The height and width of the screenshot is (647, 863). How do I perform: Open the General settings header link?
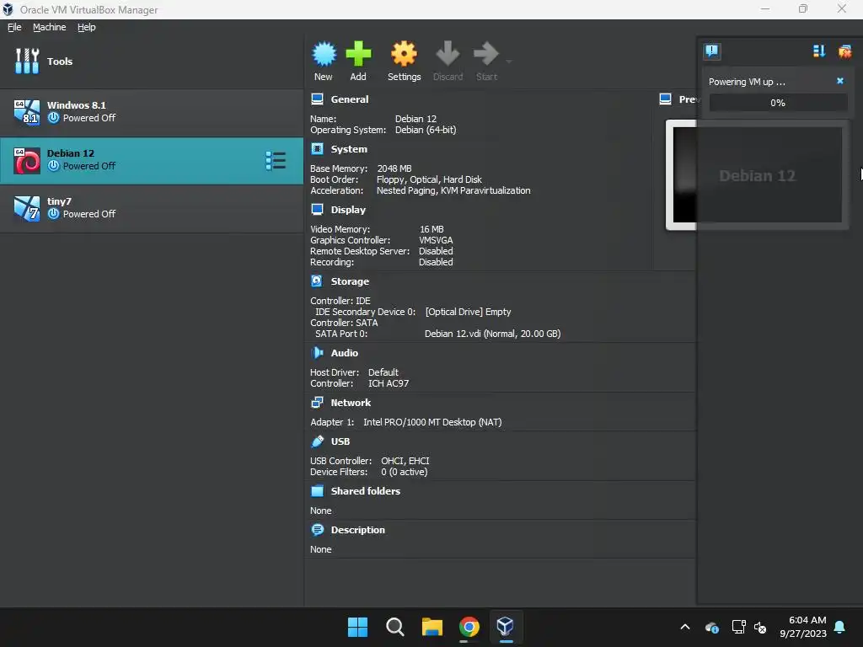350,99
